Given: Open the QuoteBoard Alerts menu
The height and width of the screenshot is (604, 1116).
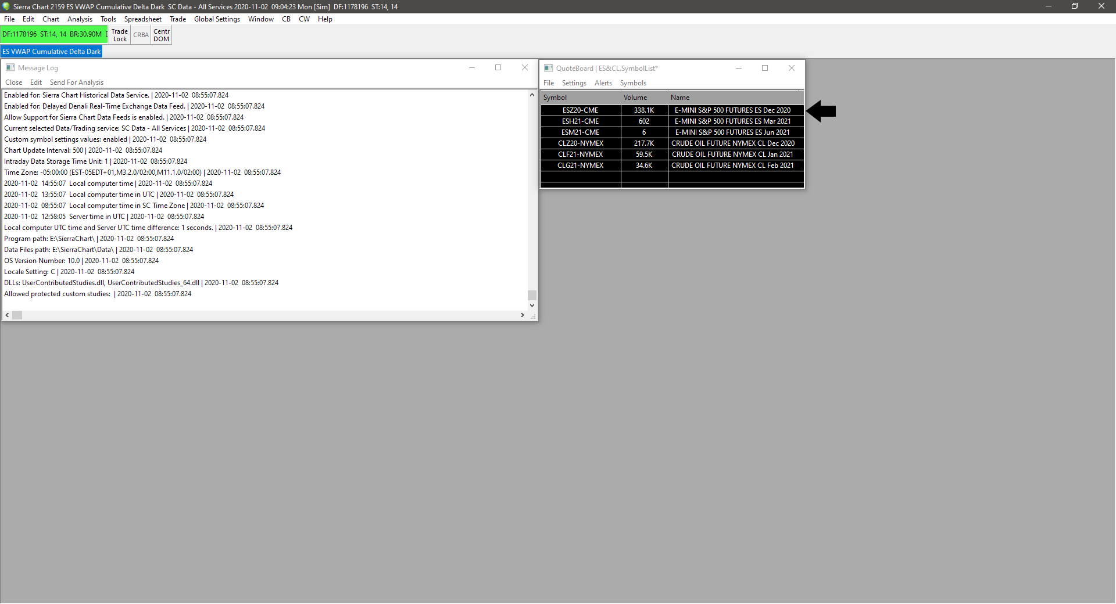Looking at the screenshot, I should tap(603, 83).
